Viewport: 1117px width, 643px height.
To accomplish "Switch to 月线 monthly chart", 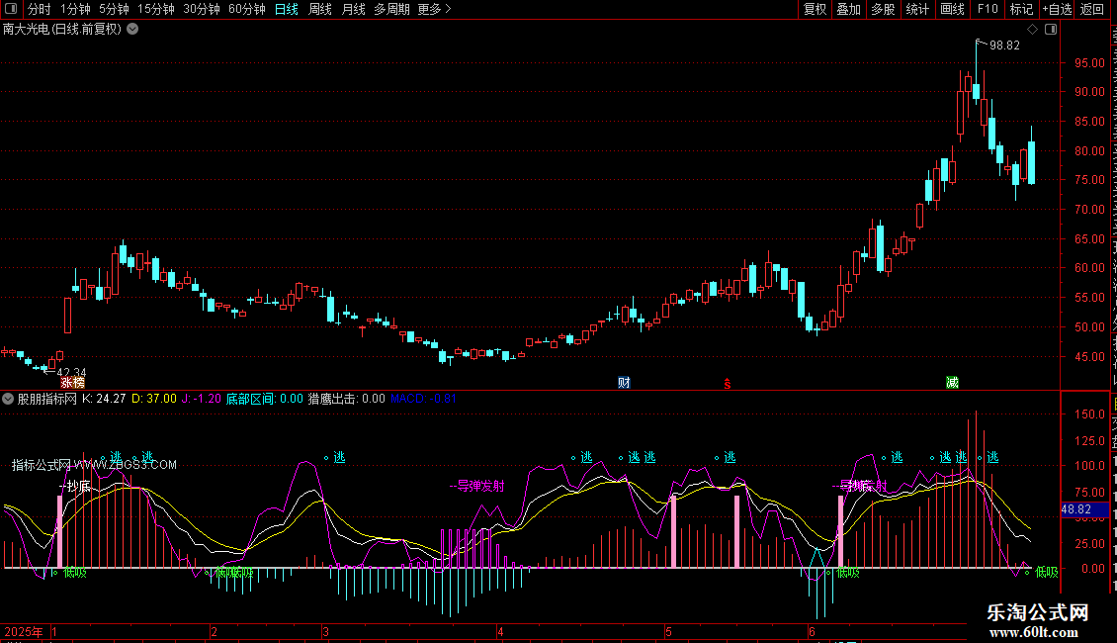I will [x=353, y=9].
